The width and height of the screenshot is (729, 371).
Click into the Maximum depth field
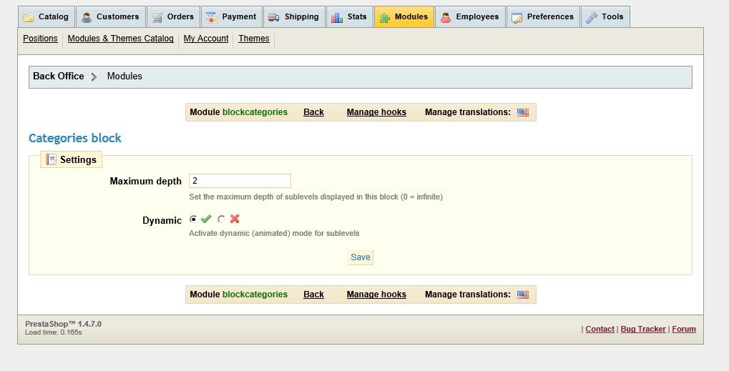point(240,181)
